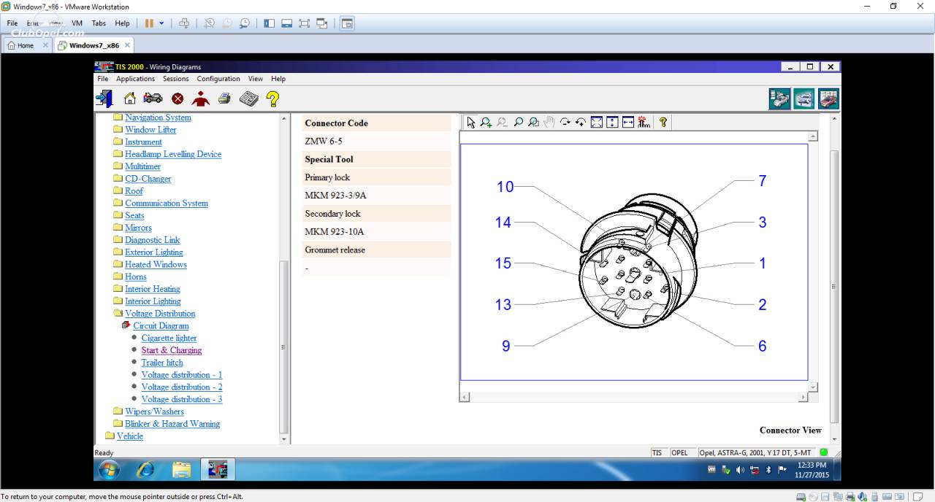935x502 pixels.
Task: Print using the TIS printer icon
Action: (x=224, y=99)
